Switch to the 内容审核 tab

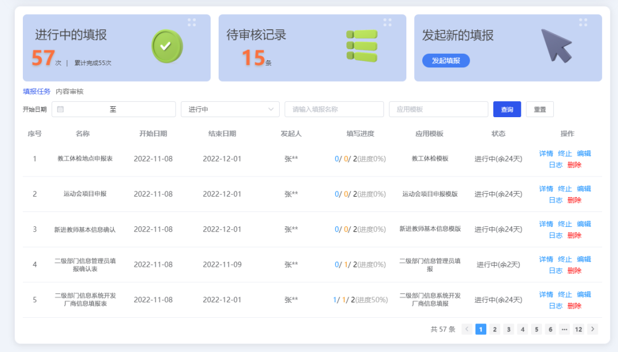69,91
